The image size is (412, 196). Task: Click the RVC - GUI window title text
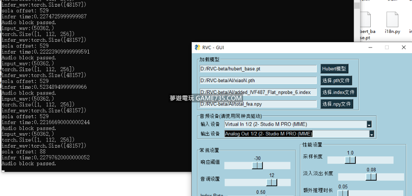pos(213,47)
